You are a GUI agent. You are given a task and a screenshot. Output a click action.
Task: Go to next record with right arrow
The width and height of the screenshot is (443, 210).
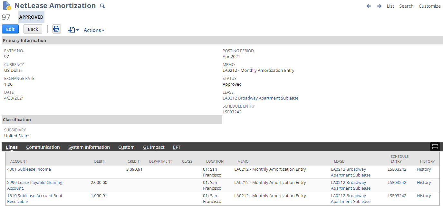tap(379, 6)
